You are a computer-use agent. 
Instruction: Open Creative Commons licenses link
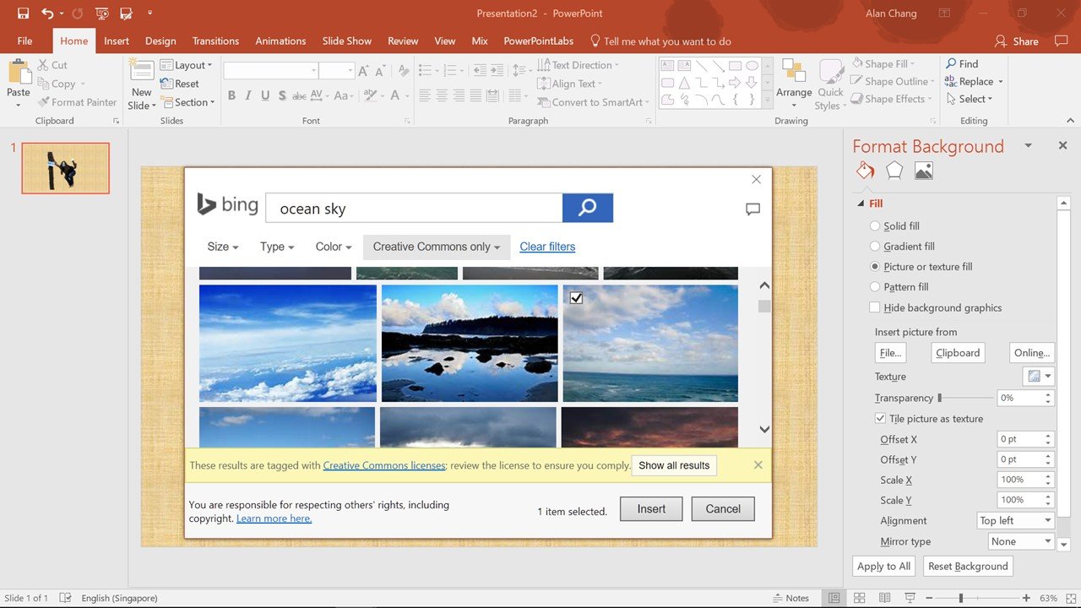pyautogui.click(x=384, y=465)
